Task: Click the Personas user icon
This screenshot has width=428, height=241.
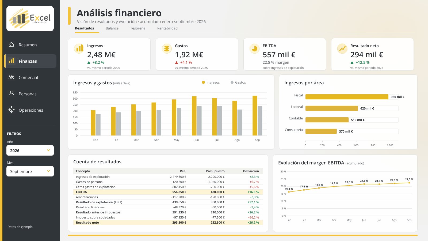Action: [11, 93]
